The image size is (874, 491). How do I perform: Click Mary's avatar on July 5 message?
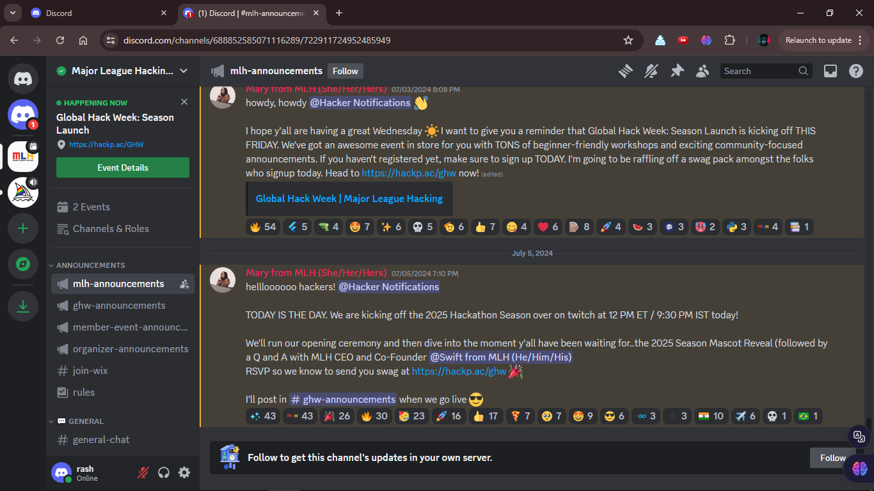[x=223, y=280]
